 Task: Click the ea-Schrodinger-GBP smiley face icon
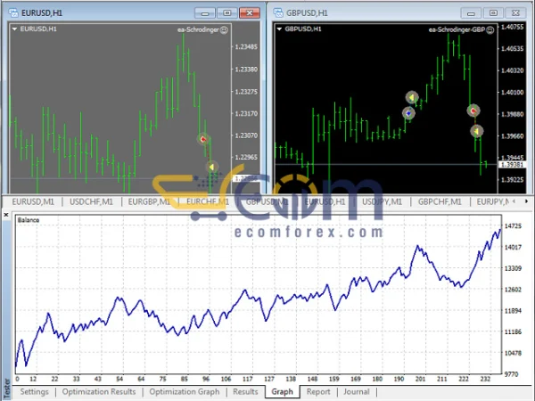(x=490, y=30)
